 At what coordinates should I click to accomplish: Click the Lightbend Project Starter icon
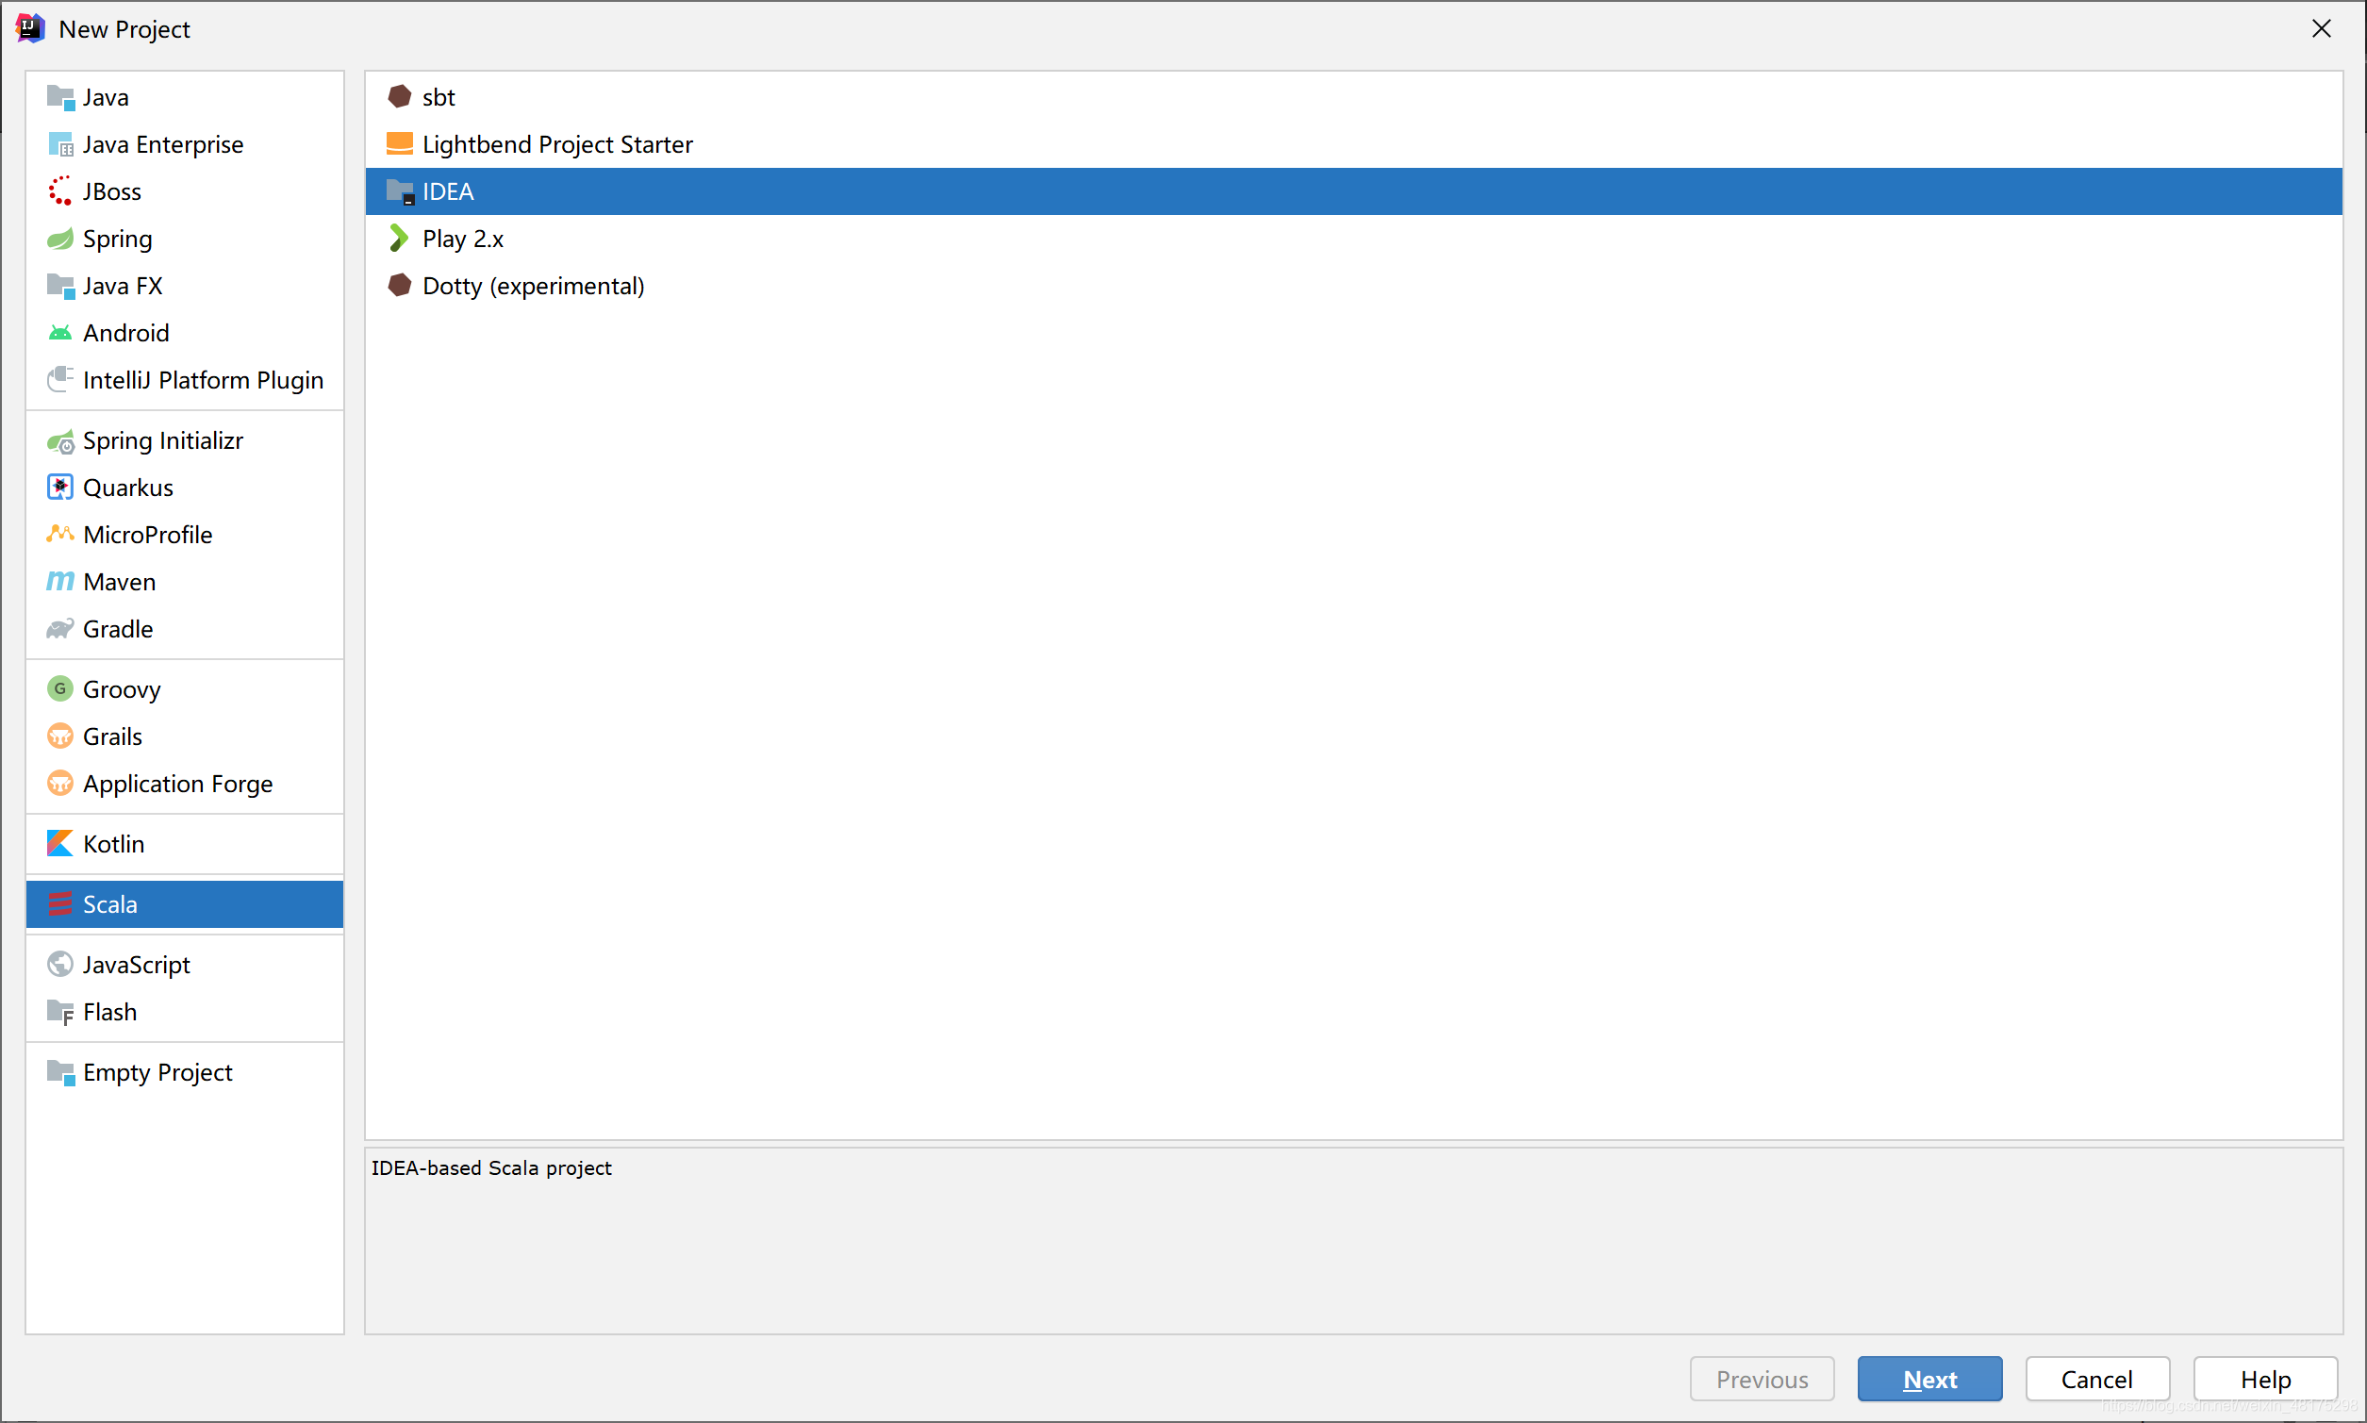[x=400, y=144]
